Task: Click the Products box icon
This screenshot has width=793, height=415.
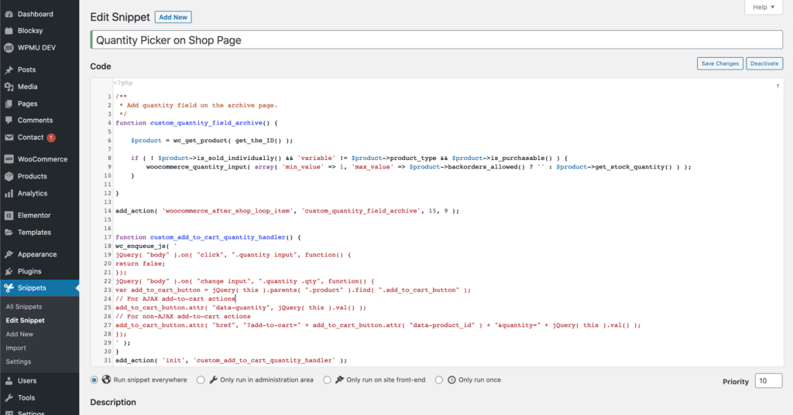Action: tap(9, 176)
